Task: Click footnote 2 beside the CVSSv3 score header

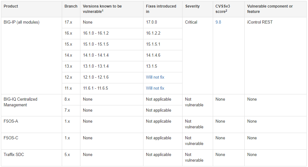Action: [x=226, y=10]
